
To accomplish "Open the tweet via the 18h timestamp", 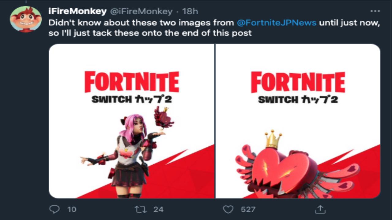I will (190, 11).
